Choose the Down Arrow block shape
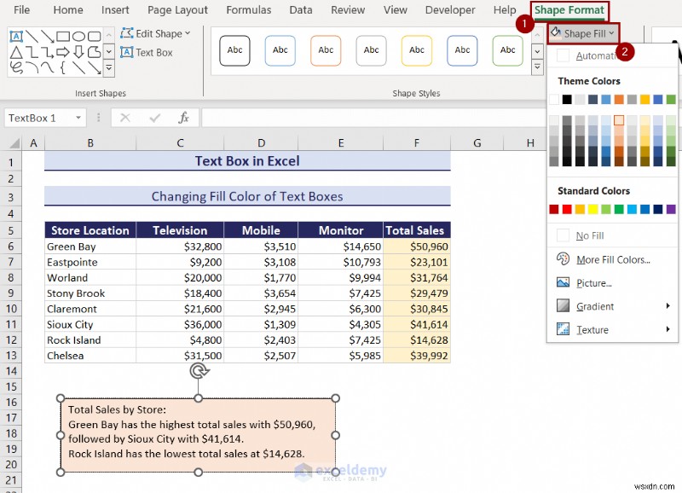Screen dimensions: 682x493 click(78, 53)
